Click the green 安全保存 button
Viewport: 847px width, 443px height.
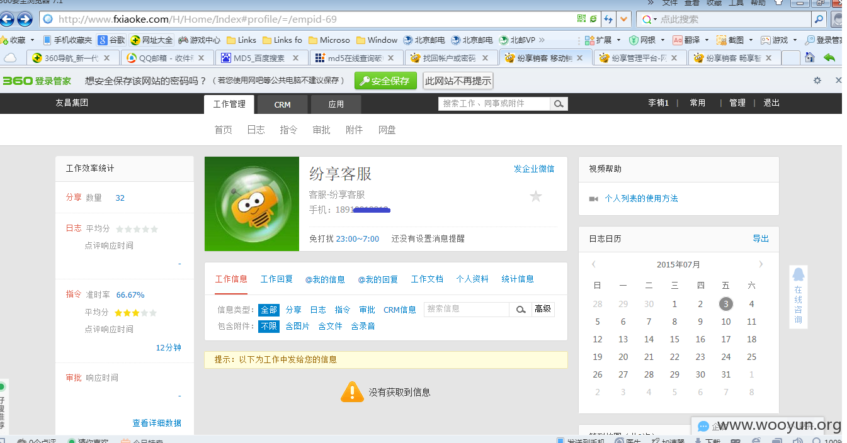tap(385, 81)
